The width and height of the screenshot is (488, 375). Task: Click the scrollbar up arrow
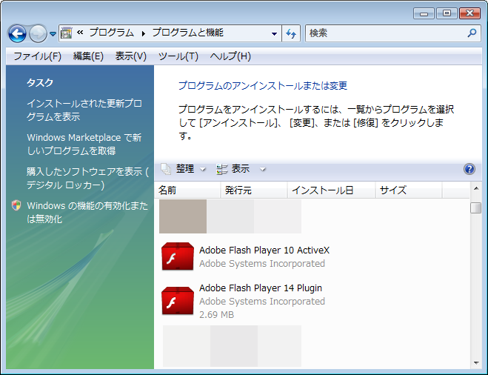click(476, 188)
